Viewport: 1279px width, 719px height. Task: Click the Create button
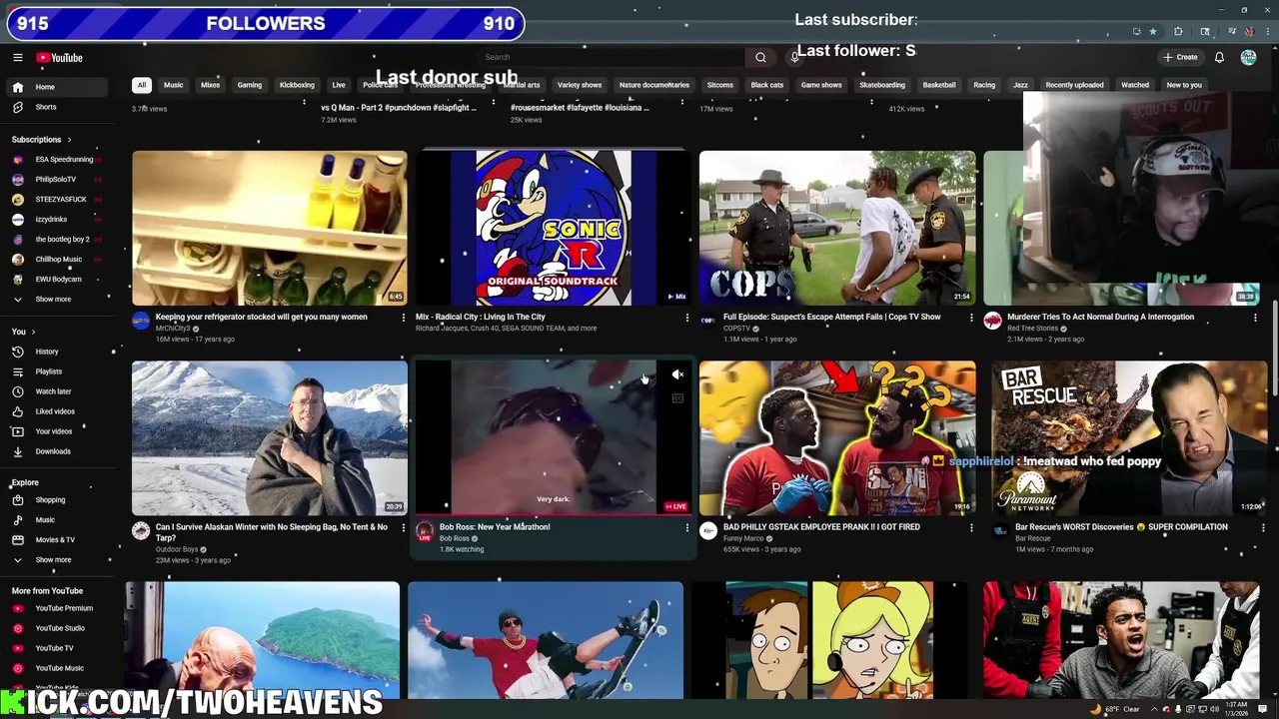pyautogui.click(x=1180, y=58)
